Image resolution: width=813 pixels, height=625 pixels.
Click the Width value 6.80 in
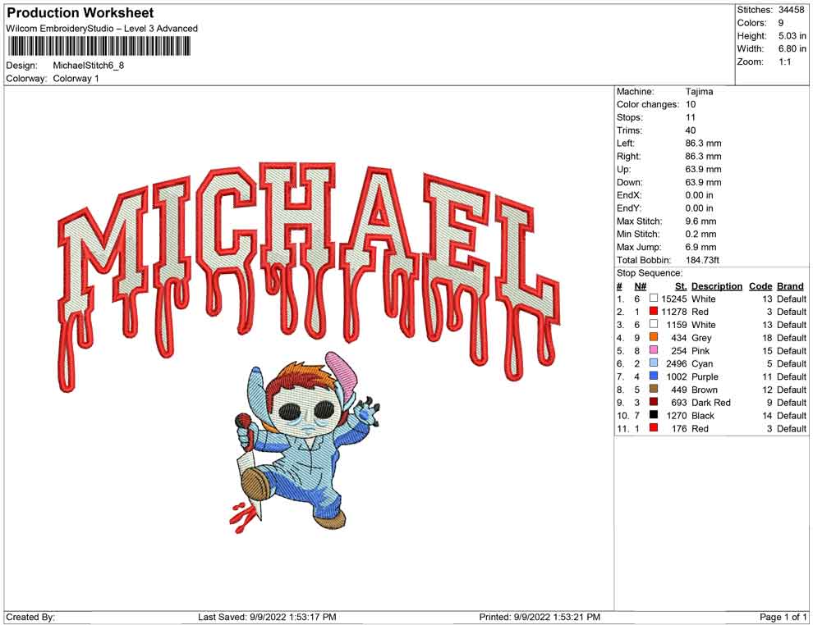792,48
